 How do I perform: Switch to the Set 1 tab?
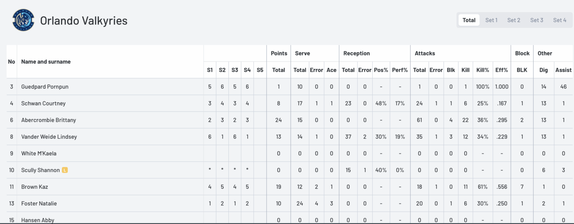pyautogui.click(x=491, y=20)
